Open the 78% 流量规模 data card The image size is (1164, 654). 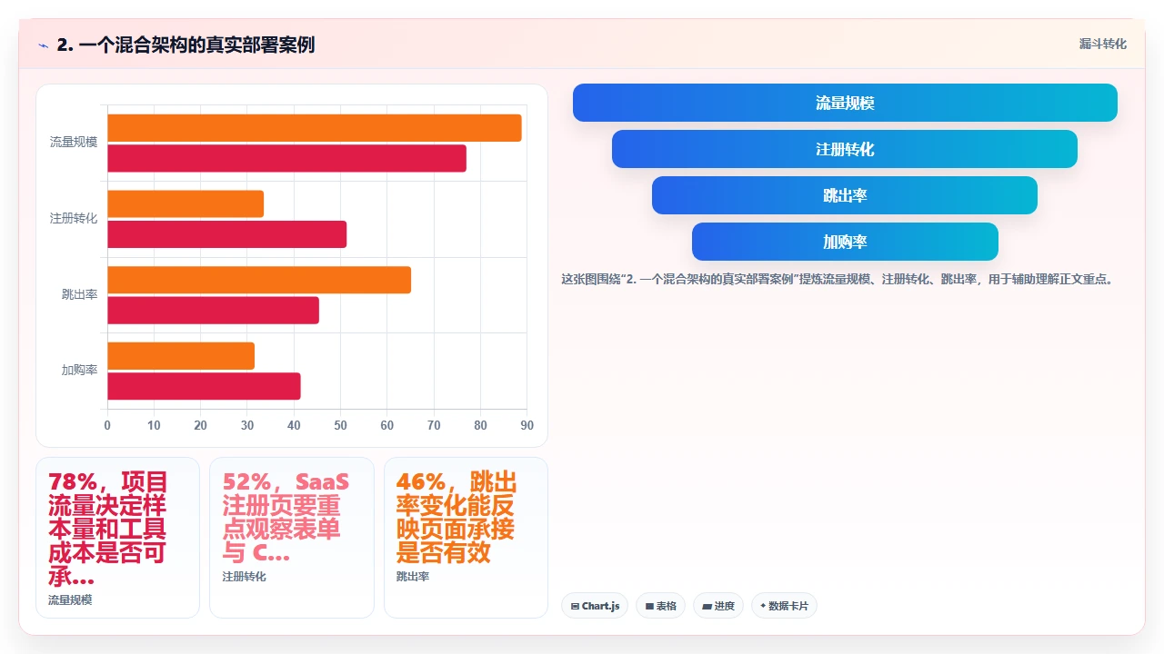pyautogui.click(x=117, y=538)
